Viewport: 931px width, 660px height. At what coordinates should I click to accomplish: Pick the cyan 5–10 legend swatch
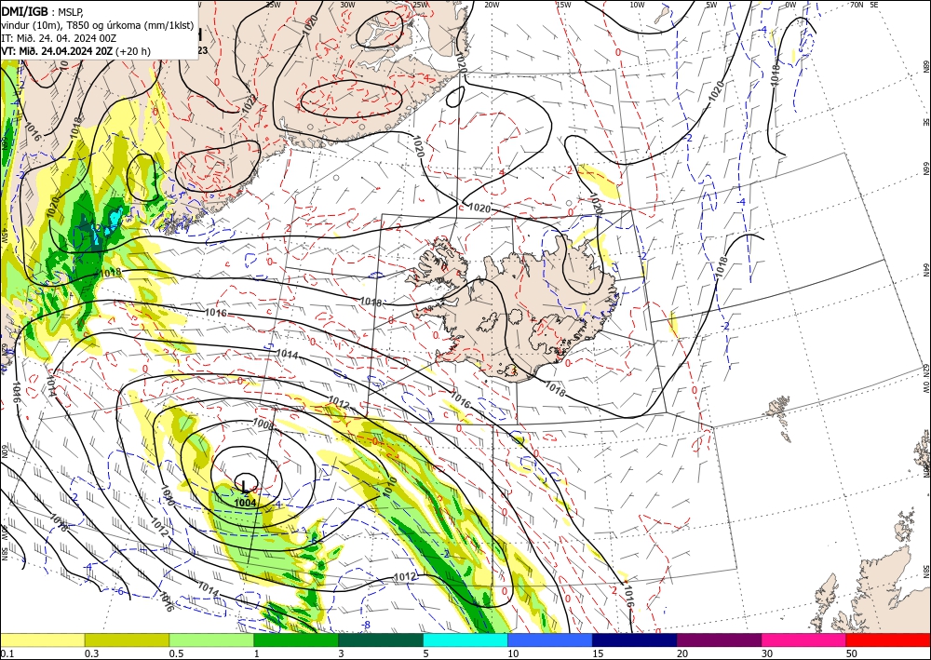tap(465, 640)
